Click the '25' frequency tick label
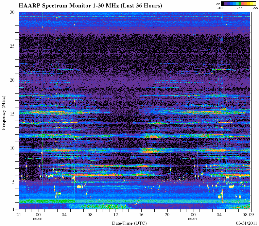Viewport: 259px width, 226px height. coord(13,46)
